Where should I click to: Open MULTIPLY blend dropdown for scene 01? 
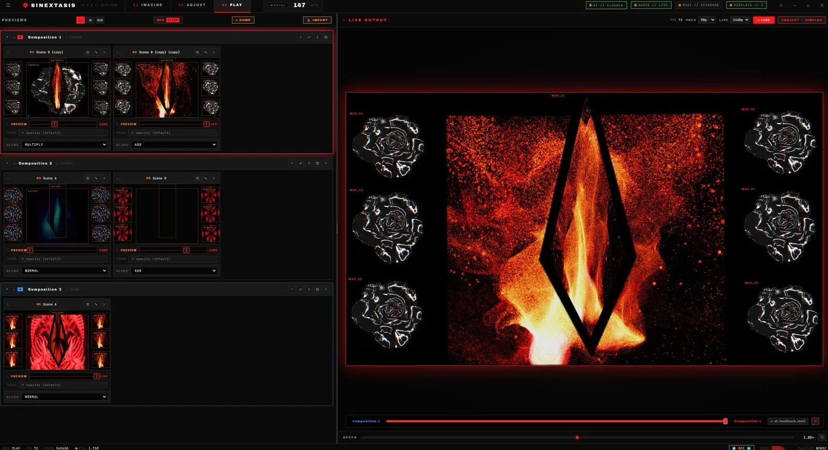(x=65, y=145)
